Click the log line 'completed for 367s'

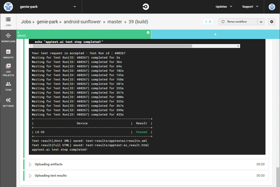coord(78,106)
